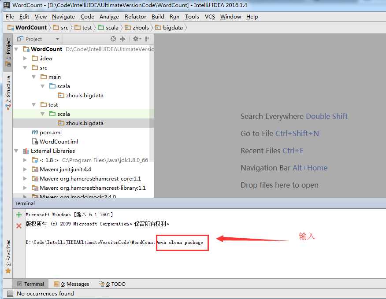
Task: Click the zhouls.bigdata package icon under test
Action: (61, 123)
